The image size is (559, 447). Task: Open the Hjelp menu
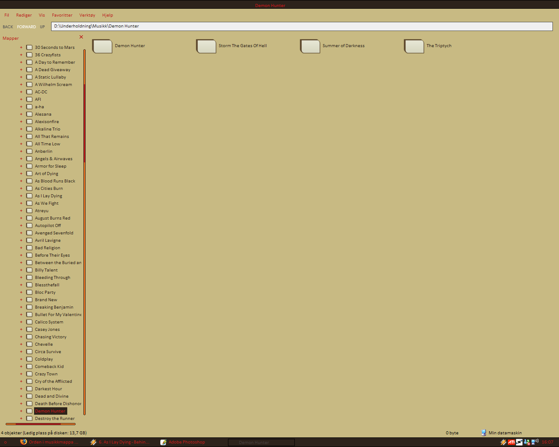coord(107,15)
